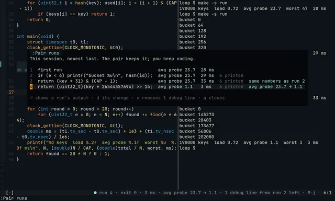The height and width of the screenshot is (201, 335).
Task: Click 'if (keys[i] == key) return 1;' line
Action: (76, 14)
